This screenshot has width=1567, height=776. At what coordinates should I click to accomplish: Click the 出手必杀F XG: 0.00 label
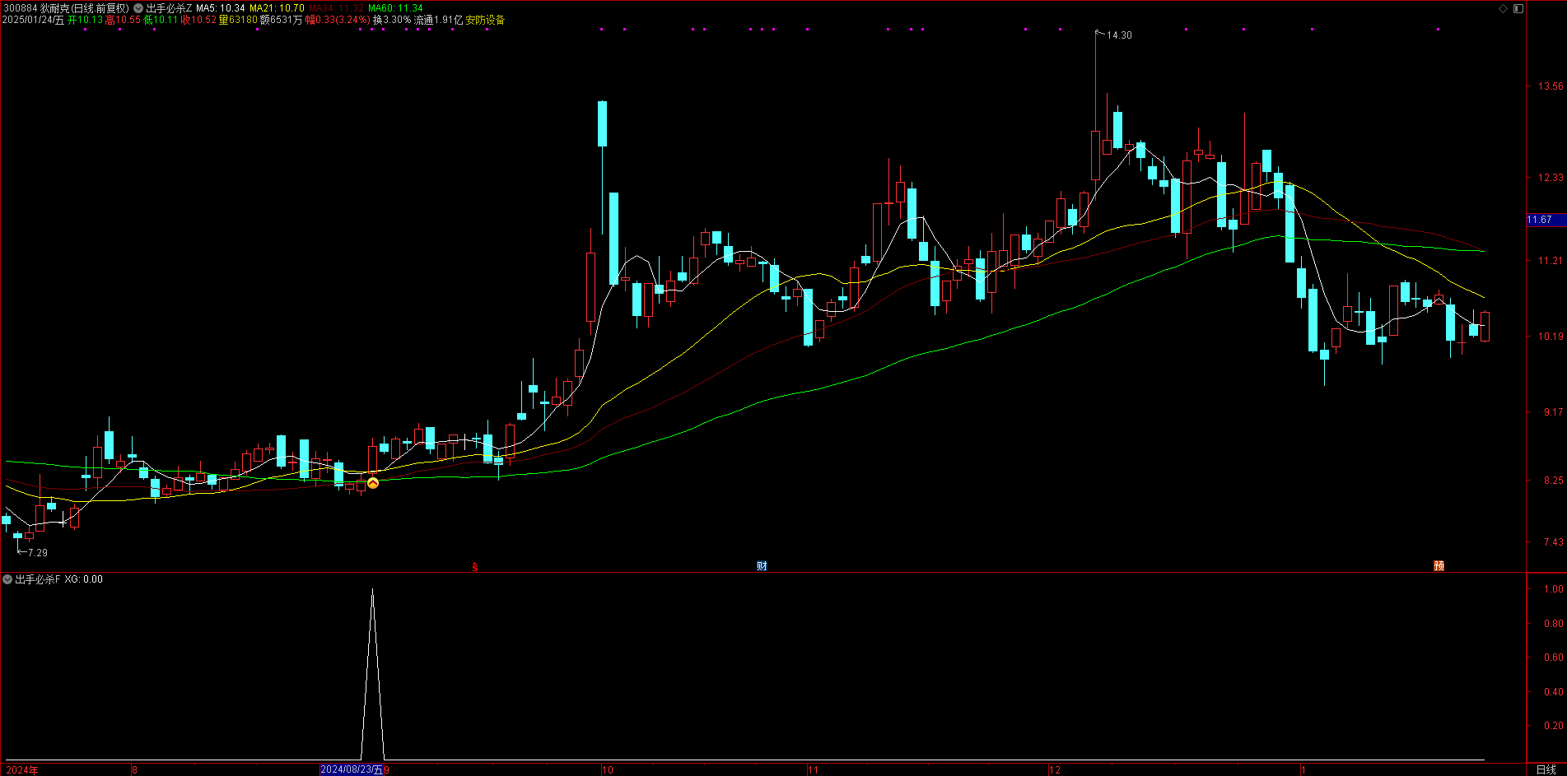point(59,579)
